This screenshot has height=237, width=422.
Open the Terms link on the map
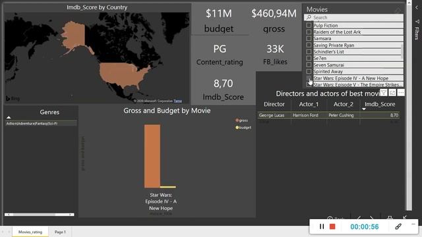[x=177, y=101]
